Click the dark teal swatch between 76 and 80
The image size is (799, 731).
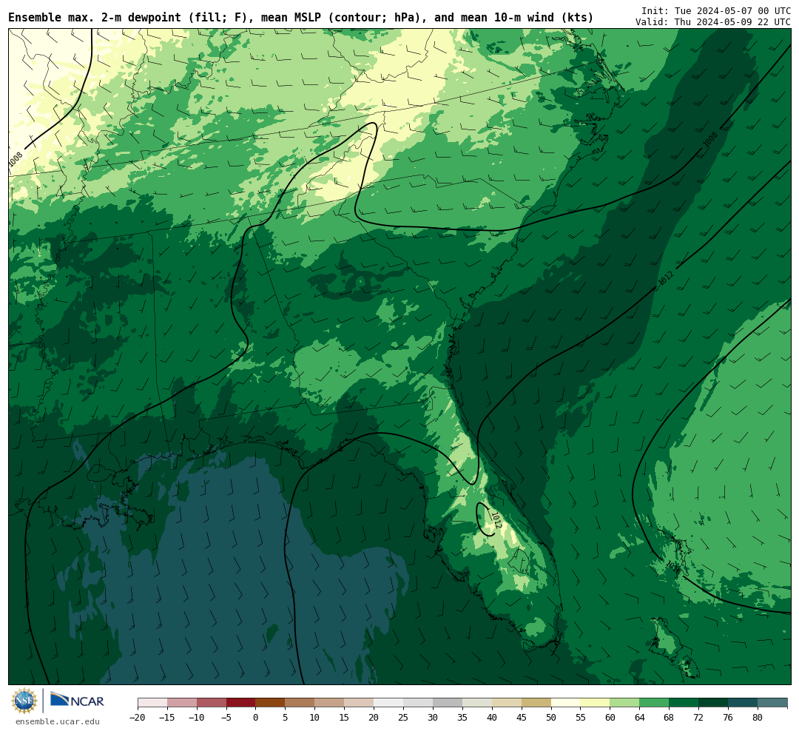point(743,703)
